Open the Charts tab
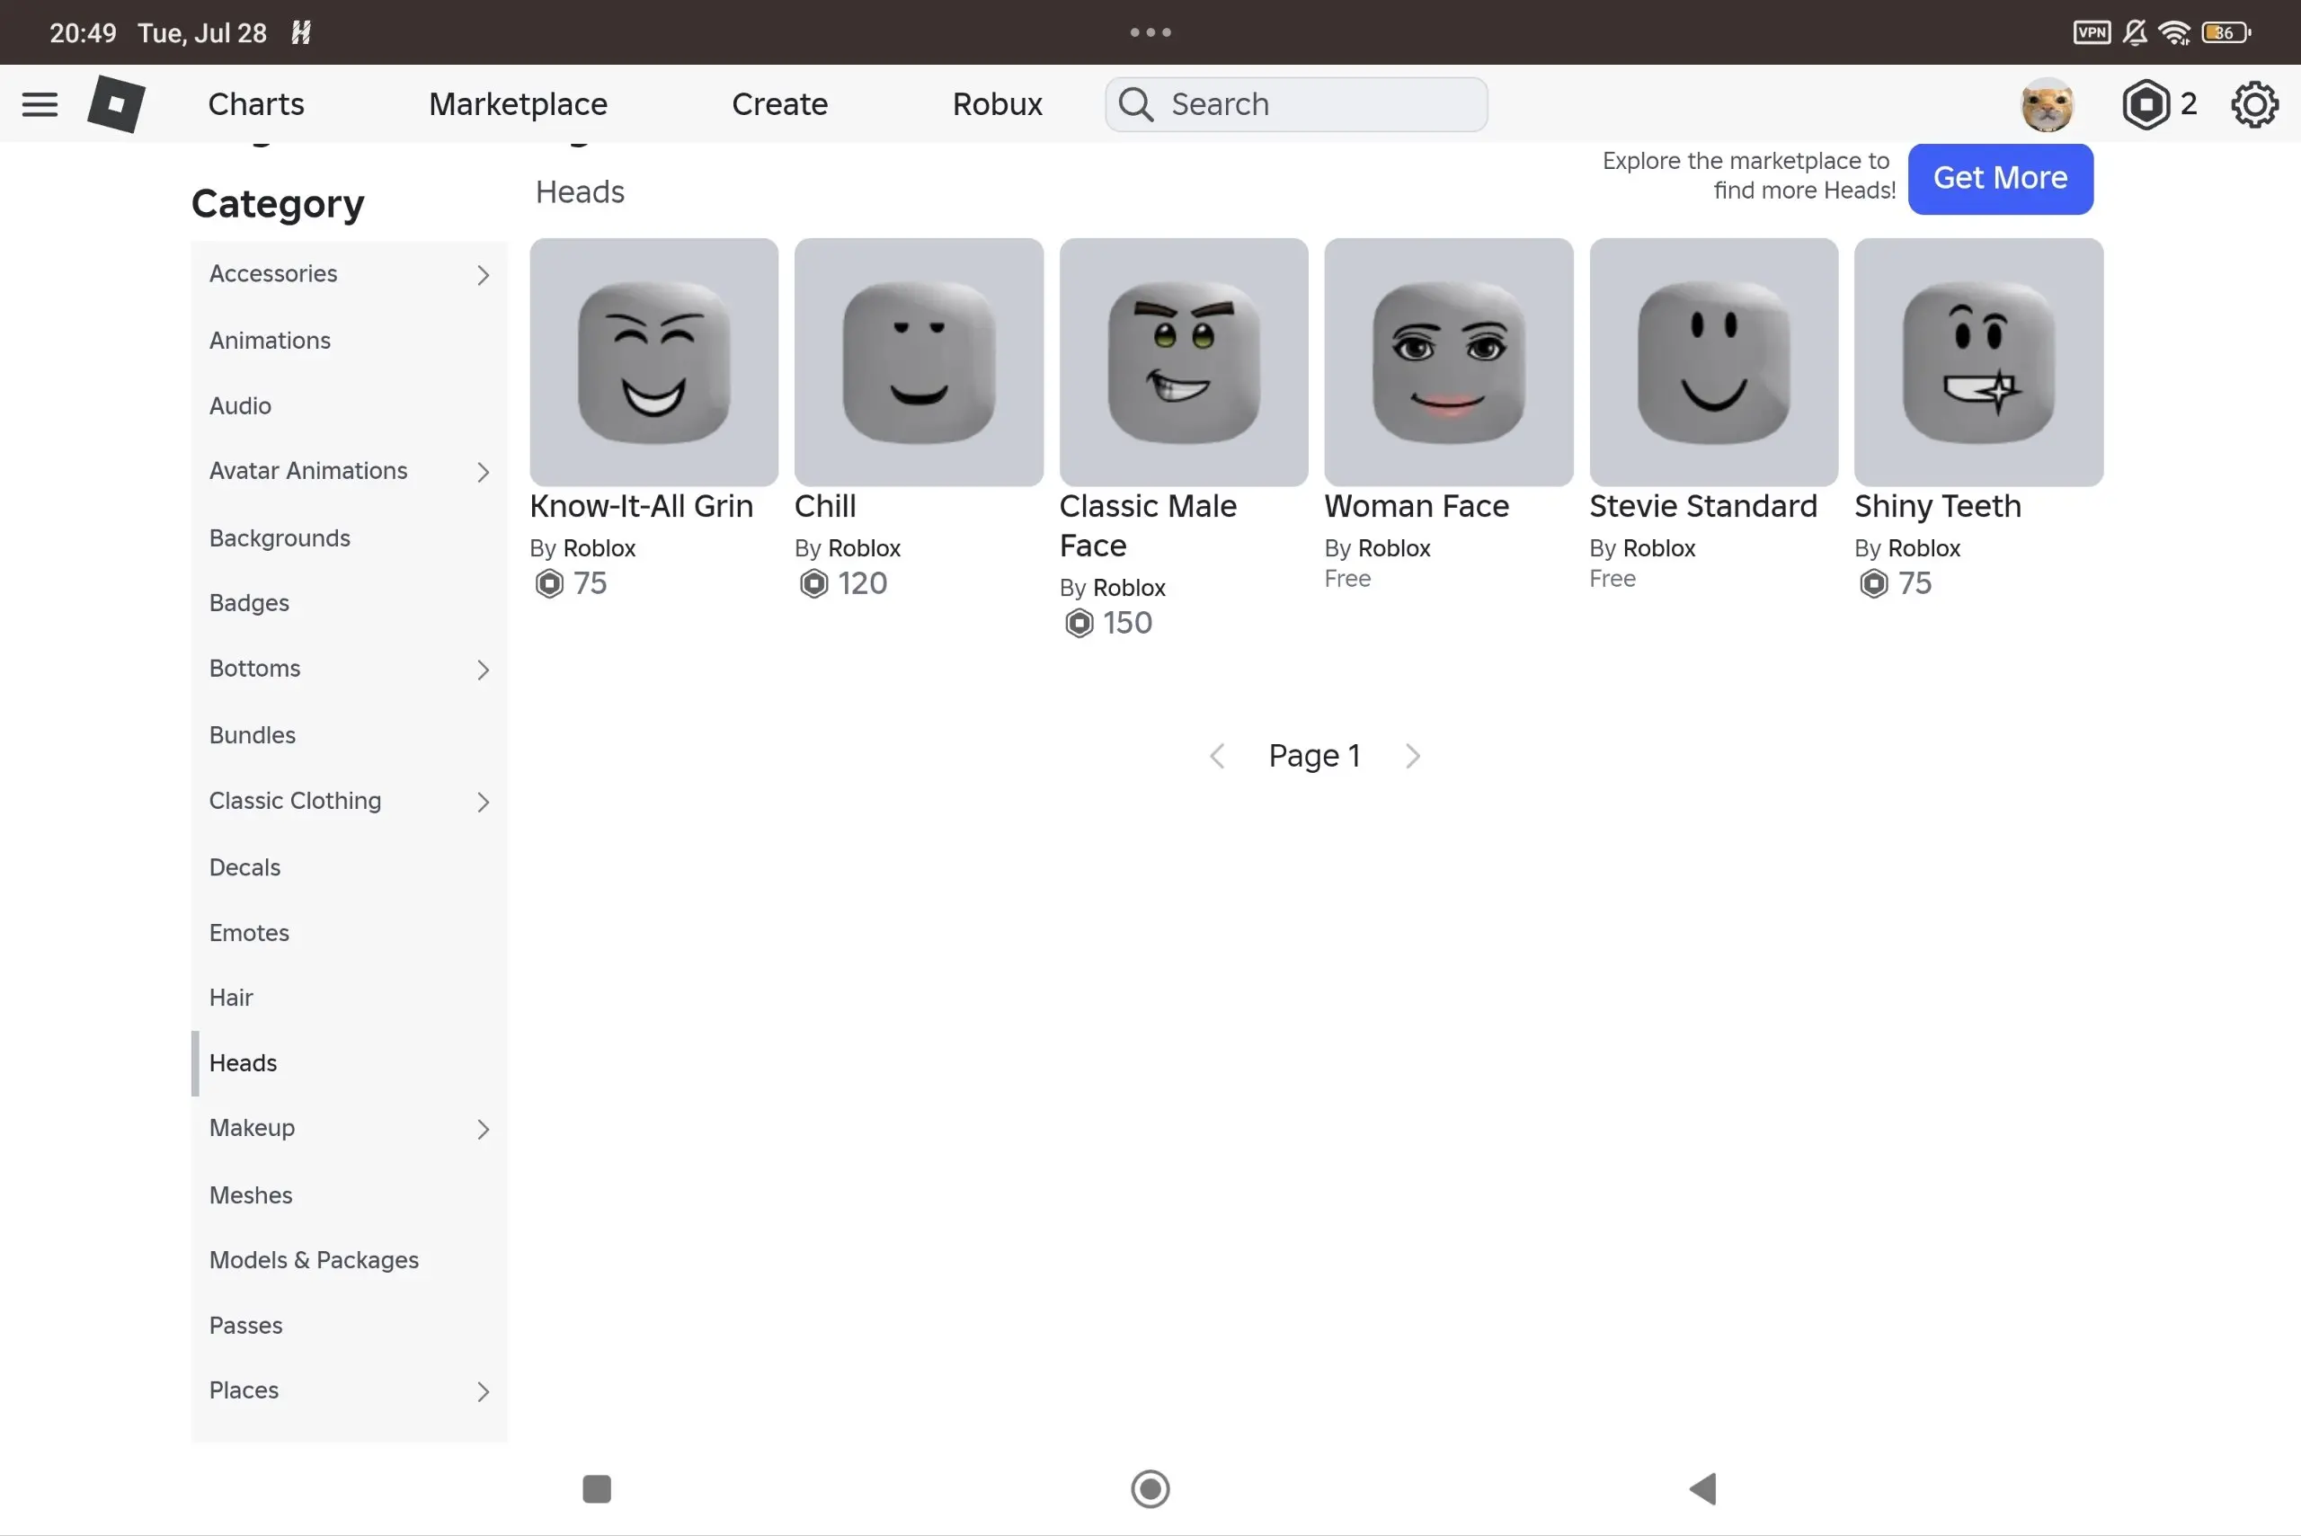The image size is (2301, 1536). pos(255,104)
